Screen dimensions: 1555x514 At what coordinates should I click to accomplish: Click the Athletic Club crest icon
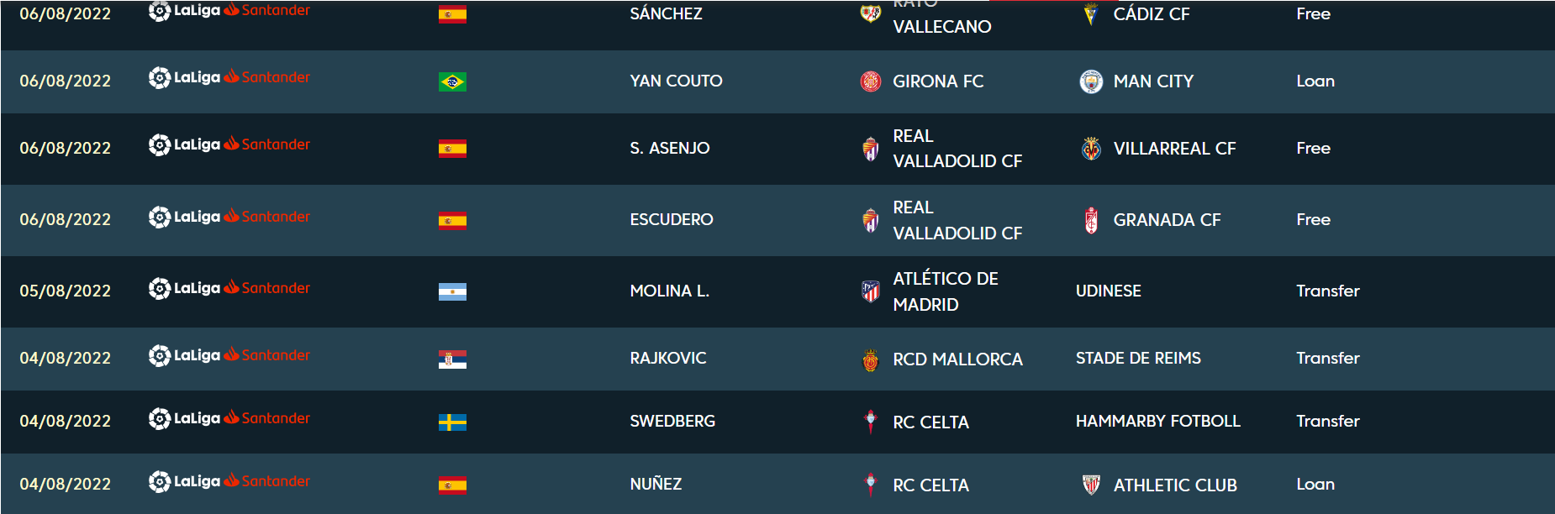(x=1091, y=485)
